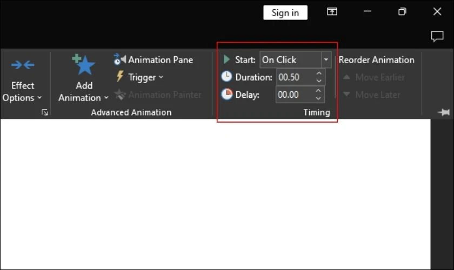The width and height of the screenshot is (454, 270).
Task: Expand the Add Animation dropdown chevron
Action: 106,98
